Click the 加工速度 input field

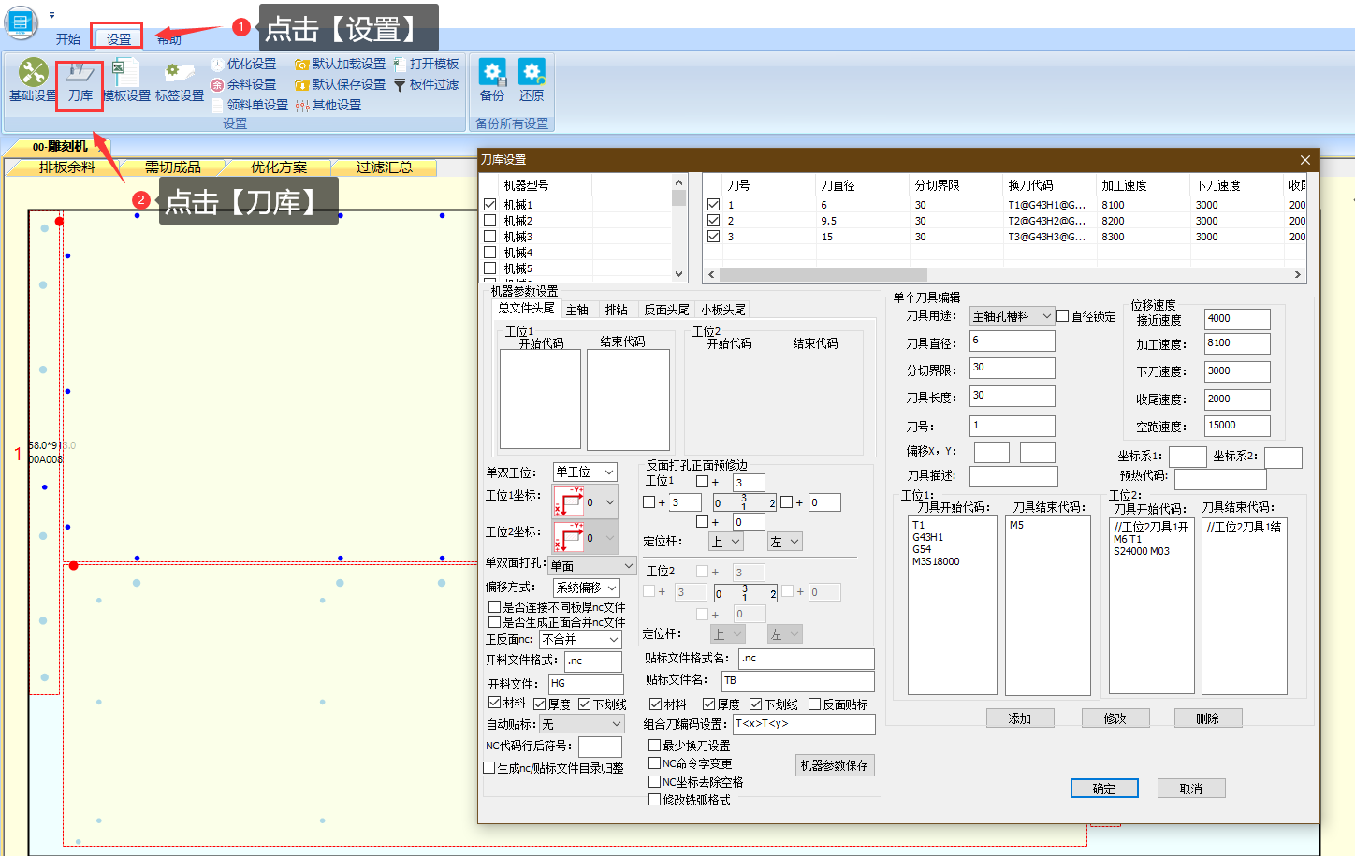[x=1237, y=343]
